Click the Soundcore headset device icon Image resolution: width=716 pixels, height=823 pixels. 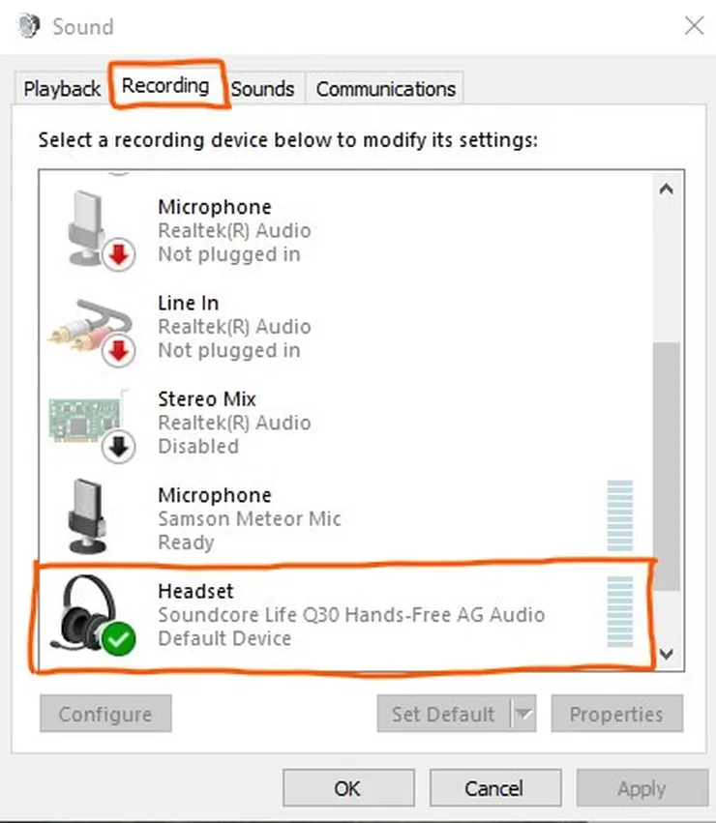89,611
